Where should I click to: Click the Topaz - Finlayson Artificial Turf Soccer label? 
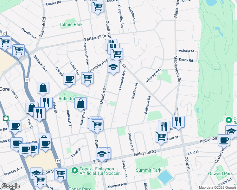pyautogui.click(x=101, y=171)
